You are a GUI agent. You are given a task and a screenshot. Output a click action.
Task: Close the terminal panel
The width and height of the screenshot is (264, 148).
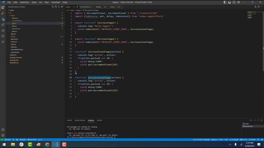[x=262, y=120]
